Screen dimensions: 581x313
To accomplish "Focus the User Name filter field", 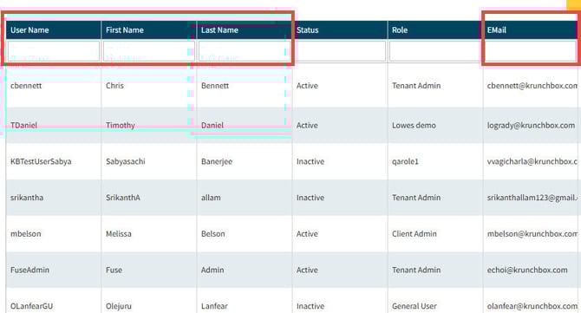I will point(54,51).
